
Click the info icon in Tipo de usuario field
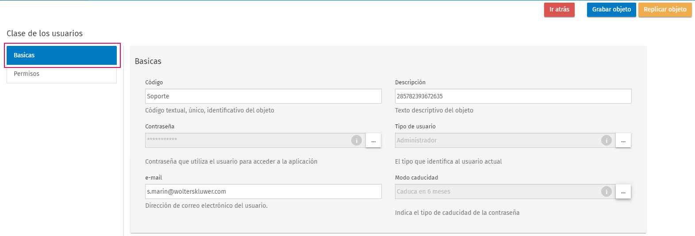[607, 140]
